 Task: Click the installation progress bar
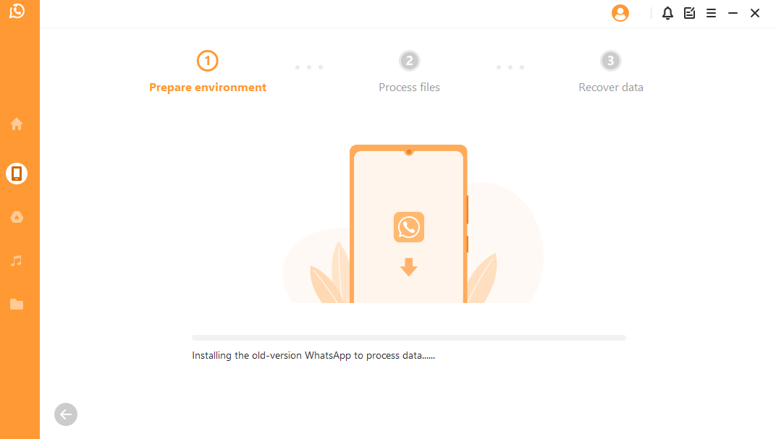[409, 338]
